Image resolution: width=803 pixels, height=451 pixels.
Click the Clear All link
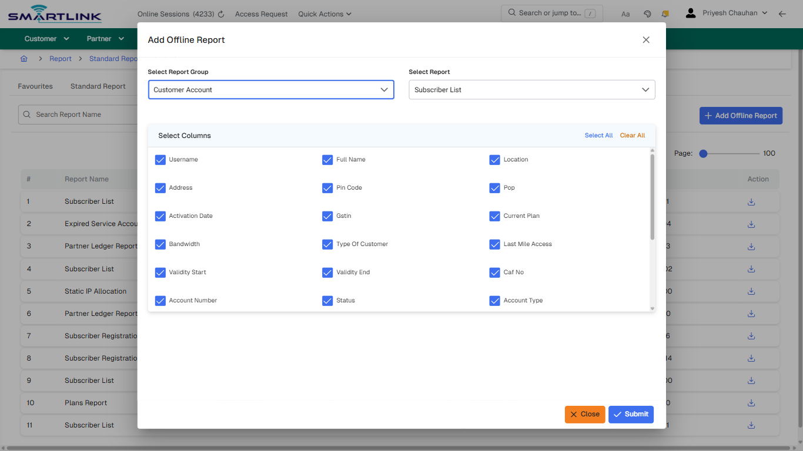pos(632,135)
